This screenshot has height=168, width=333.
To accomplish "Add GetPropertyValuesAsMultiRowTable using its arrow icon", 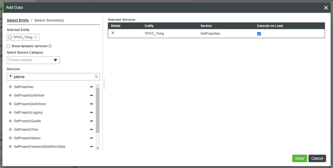I will pyautogui.click(x=91, y=147).
